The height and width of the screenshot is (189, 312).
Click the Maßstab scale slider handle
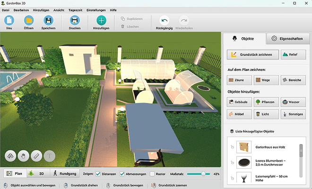coord(203,174)
